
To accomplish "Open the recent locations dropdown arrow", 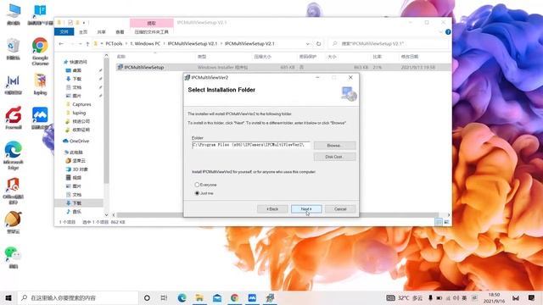I will 80,43.
